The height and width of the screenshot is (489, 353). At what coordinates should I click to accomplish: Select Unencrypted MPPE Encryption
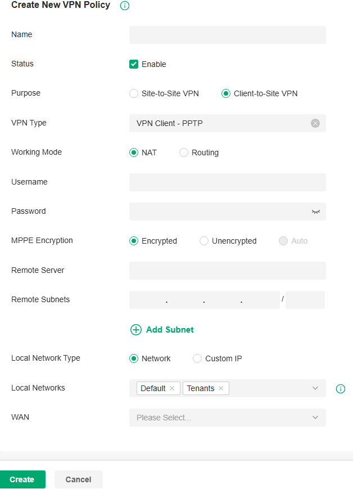[203, 240]
